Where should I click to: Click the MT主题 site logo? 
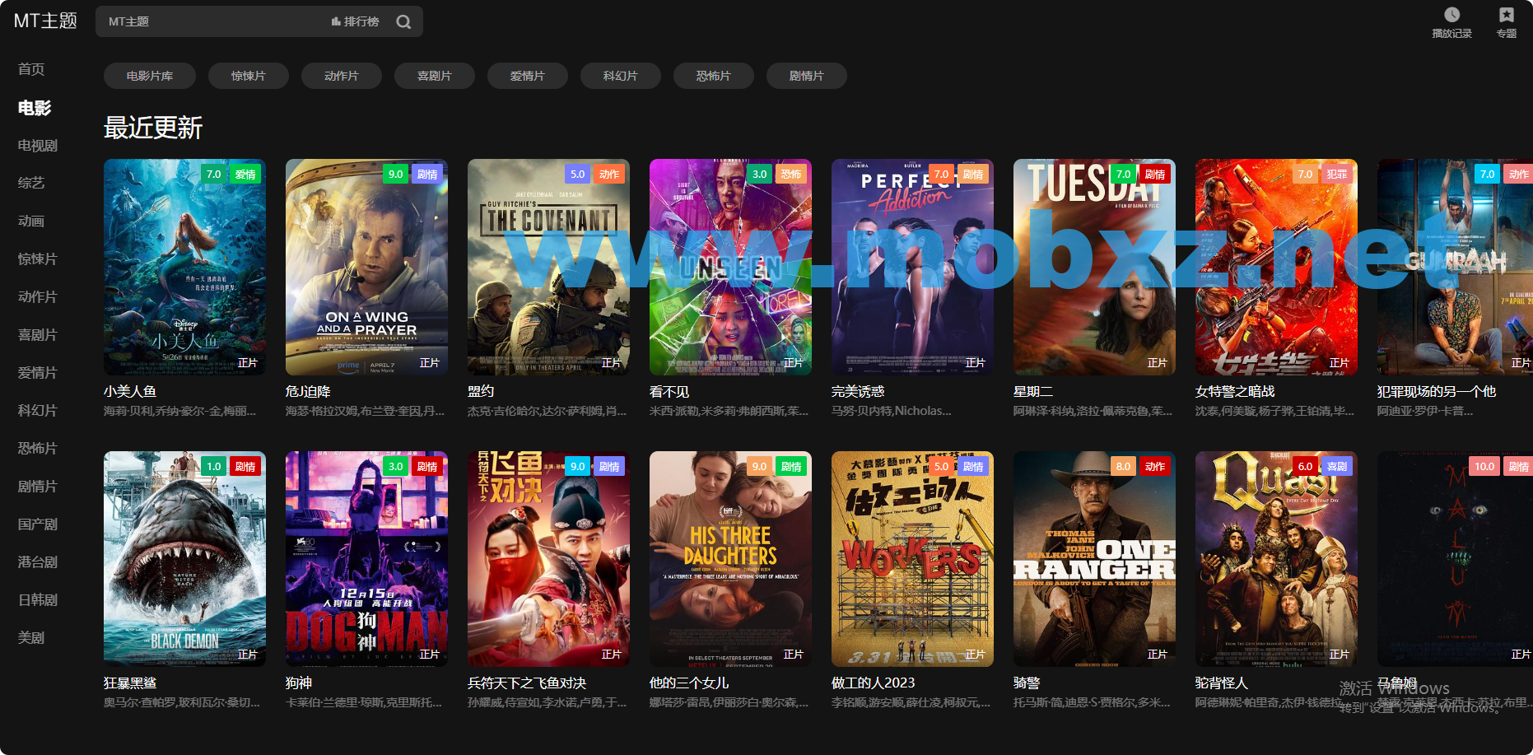[45, 21]
